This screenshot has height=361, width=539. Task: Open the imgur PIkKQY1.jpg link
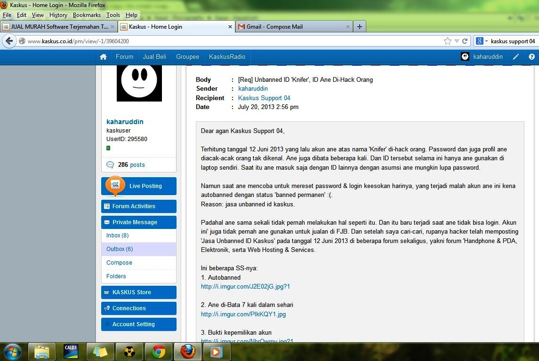(x=243, y=314)
